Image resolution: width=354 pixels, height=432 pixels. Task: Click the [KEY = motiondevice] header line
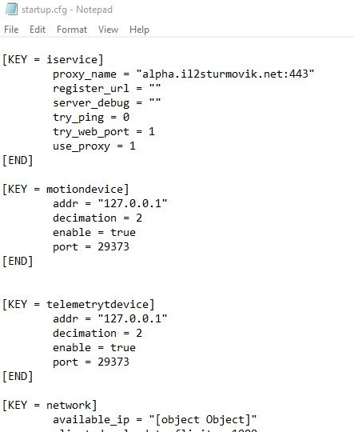pyautogui.click(x=66, y=190)
